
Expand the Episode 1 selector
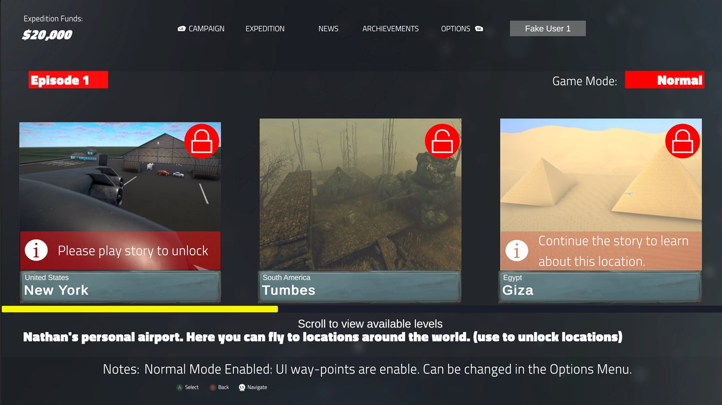[68, 80]
